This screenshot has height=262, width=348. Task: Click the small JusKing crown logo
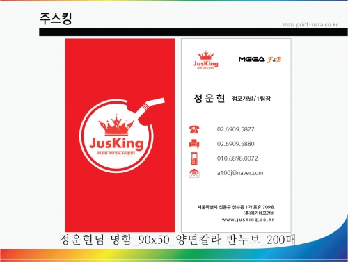(206, 60)
